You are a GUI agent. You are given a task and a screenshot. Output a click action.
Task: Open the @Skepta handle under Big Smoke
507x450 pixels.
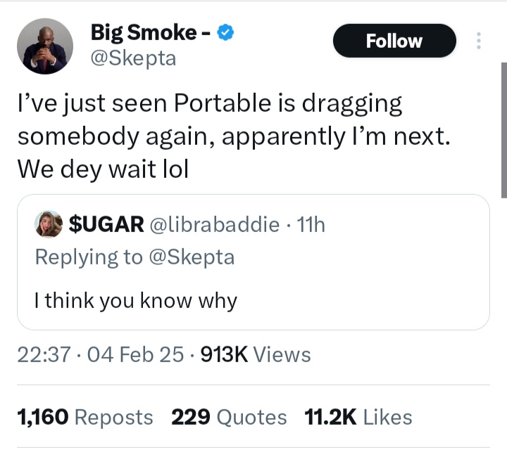pyautogui.click(x=134, y=58)
